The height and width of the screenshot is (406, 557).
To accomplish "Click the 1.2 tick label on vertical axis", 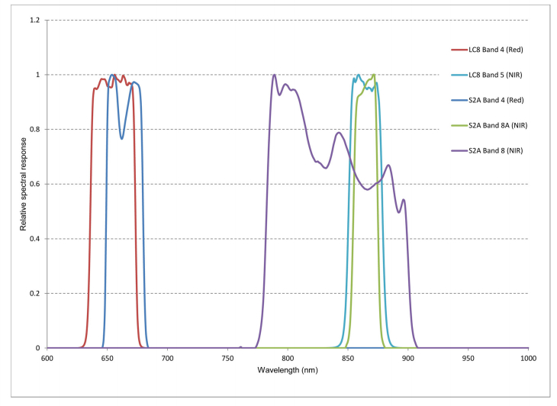I will pos(34,20).
